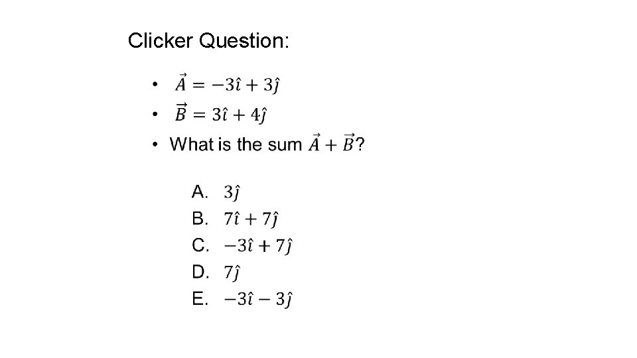Select answer letter "B."
Image resolution: width=637 pixels, height=358 pixels.
200,218
